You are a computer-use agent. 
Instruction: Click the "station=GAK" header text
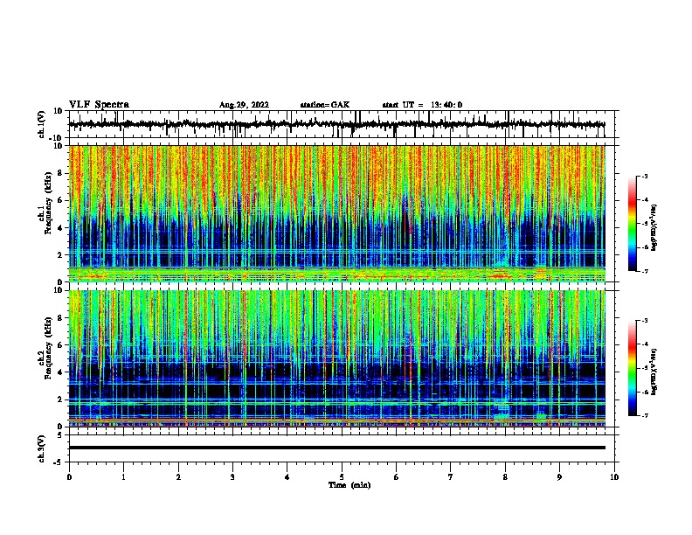click(325, 105)
